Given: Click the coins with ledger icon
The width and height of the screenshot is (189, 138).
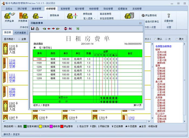Looking at the screenshot, I should point(129,16).
